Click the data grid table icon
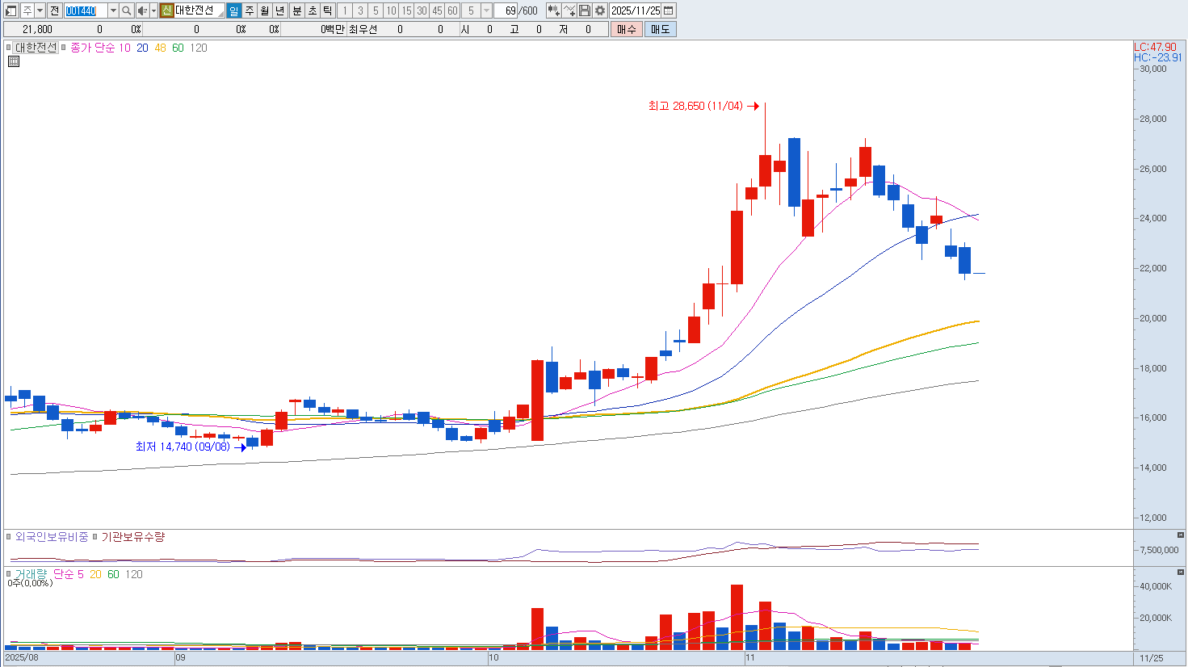 coord(14,61)
